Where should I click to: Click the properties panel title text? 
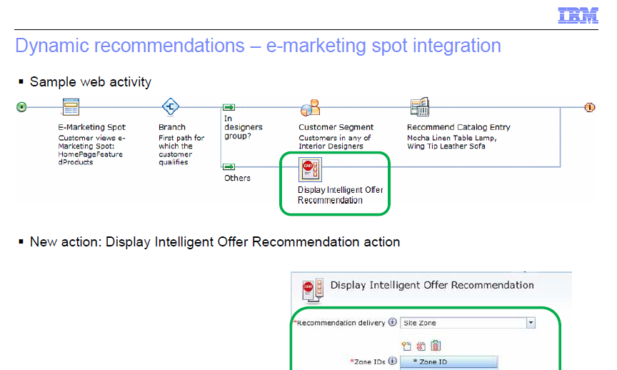pyautogui.click(x=432, y=286)
